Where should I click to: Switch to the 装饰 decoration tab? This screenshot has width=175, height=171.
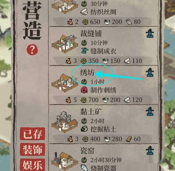(33, 149)
